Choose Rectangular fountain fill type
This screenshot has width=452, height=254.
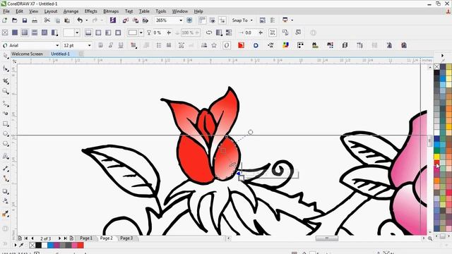(118, 32)
